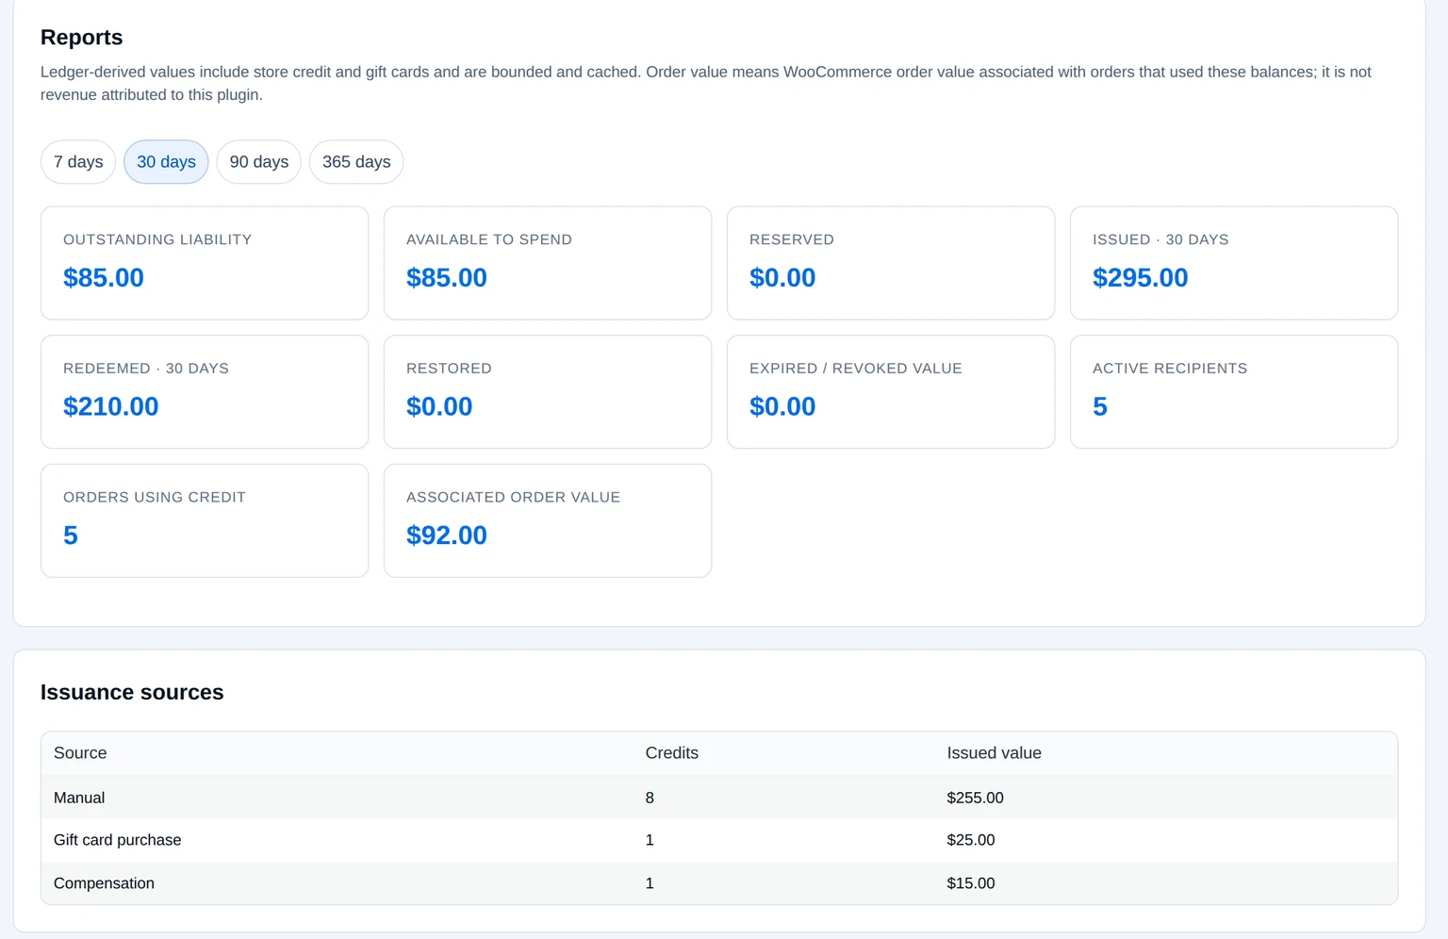Select the Restored card

548,392
